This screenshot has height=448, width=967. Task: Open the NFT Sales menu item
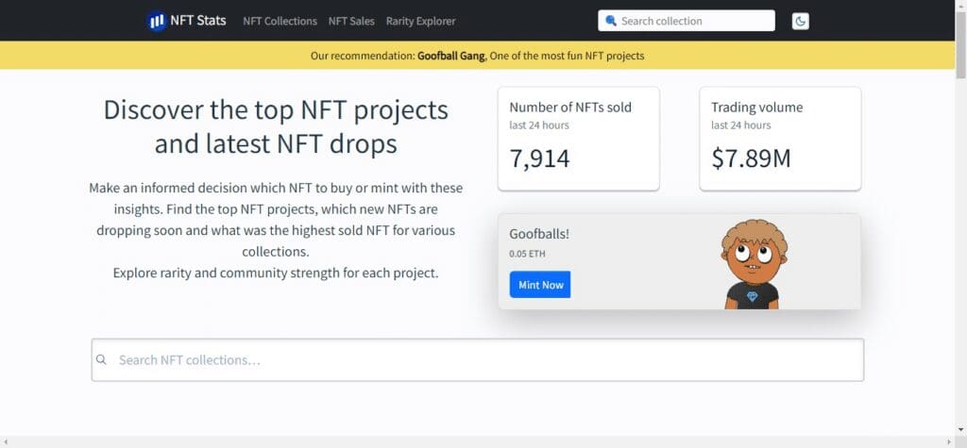pyautogui.click(x=351, y=21)
